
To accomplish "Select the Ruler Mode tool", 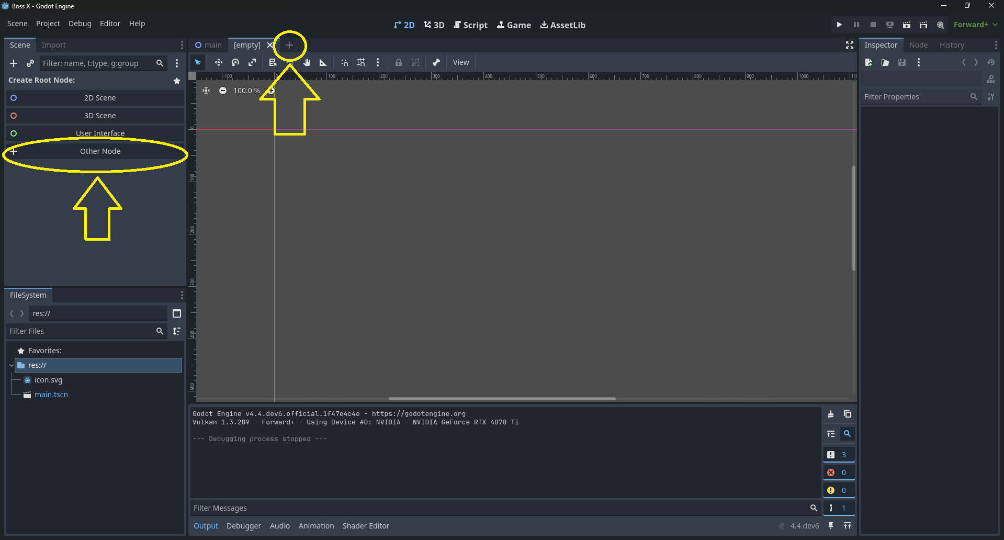I will (x=323, y=62).
